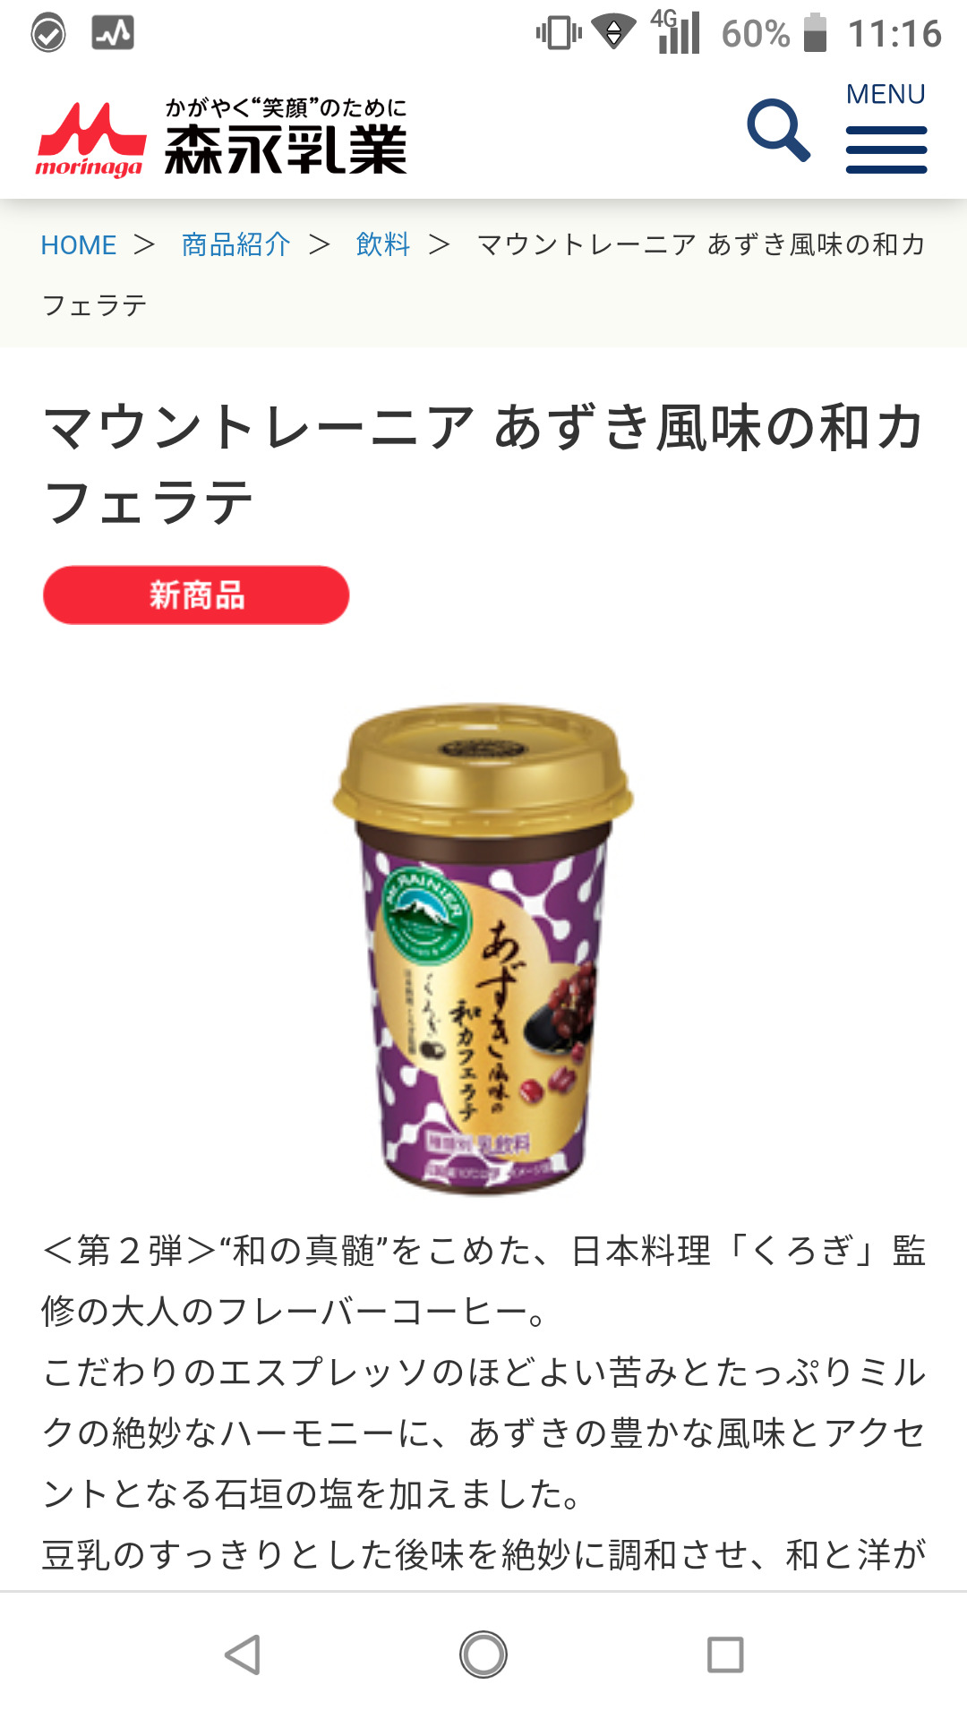The width and height of the screenshot is (967, 1719).
Task: Tap the 4G signal strength icon
Action: pos(675,32)
